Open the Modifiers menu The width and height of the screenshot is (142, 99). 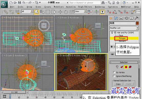[59, 7]
